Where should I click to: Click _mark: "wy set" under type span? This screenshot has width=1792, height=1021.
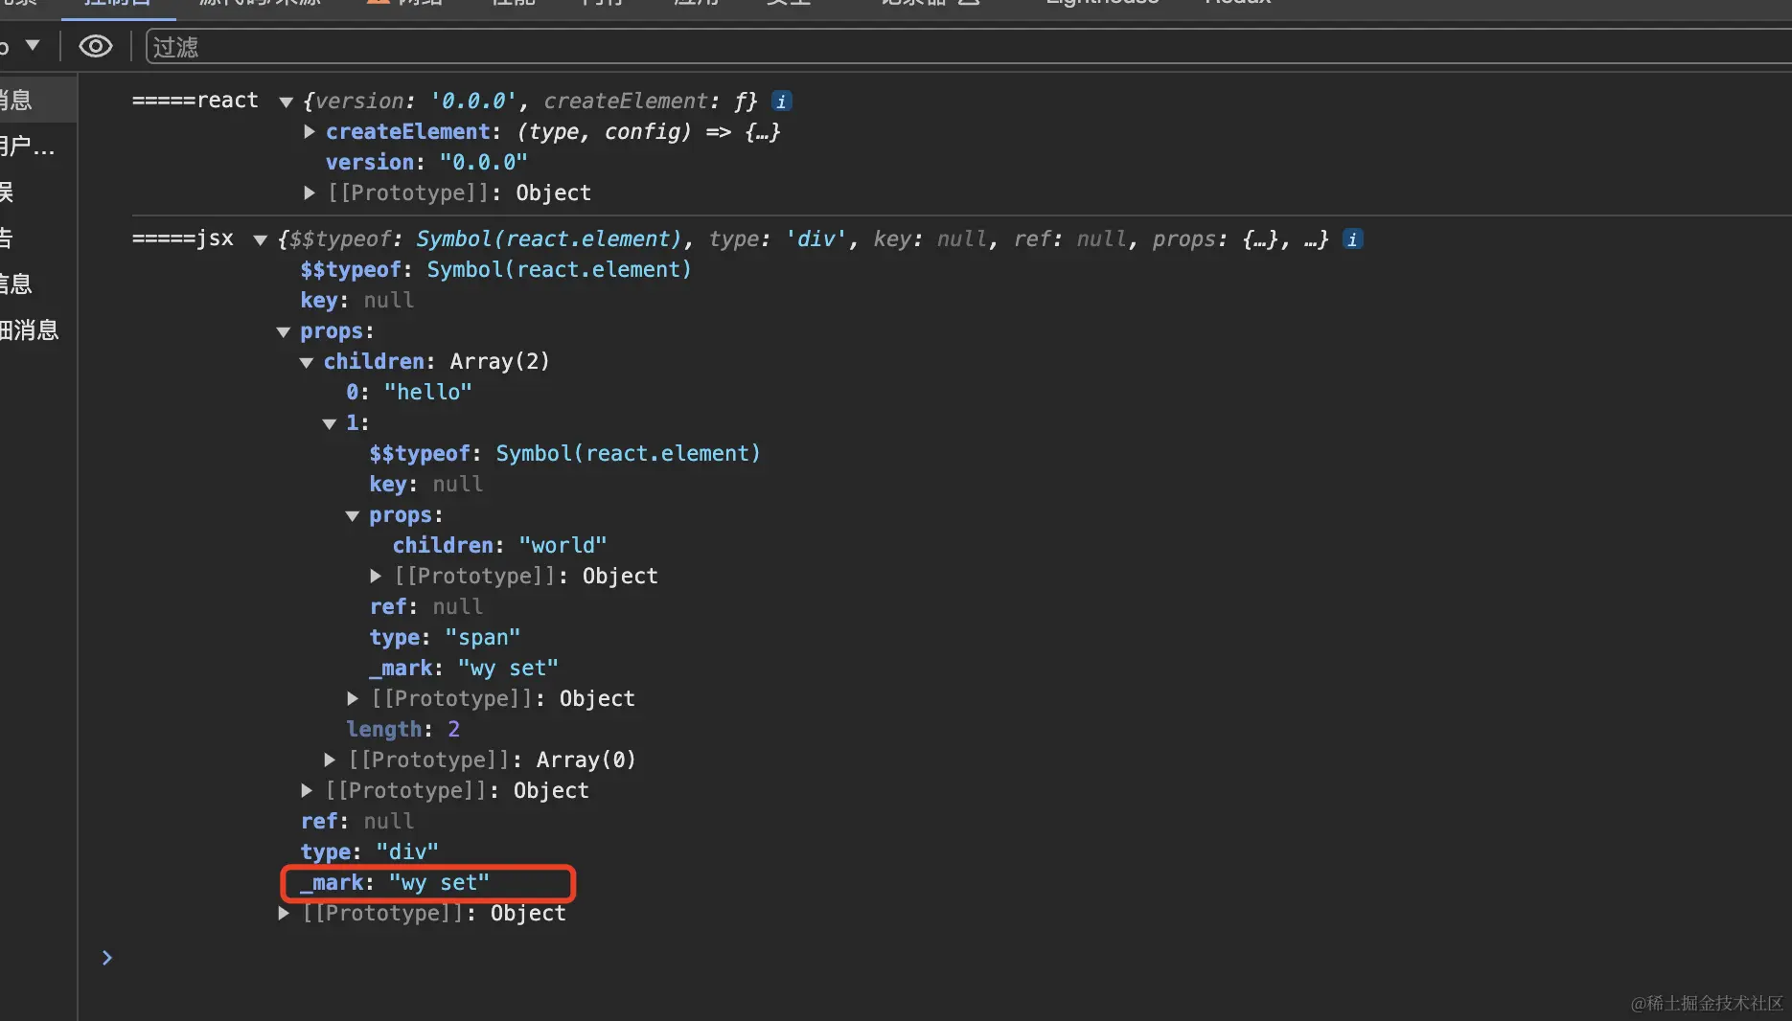[464, 669]
